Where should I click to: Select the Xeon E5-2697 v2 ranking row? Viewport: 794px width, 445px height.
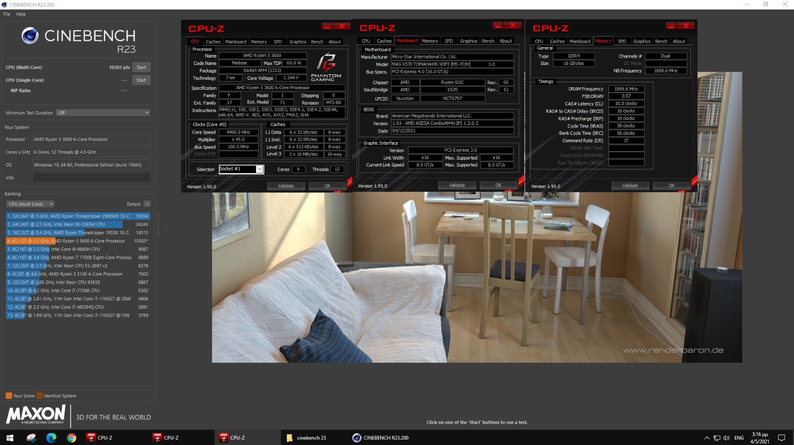point(78,266)
